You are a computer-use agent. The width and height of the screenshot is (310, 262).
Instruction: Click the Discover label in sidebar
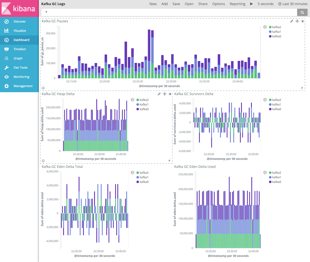[x=20, y=21]
